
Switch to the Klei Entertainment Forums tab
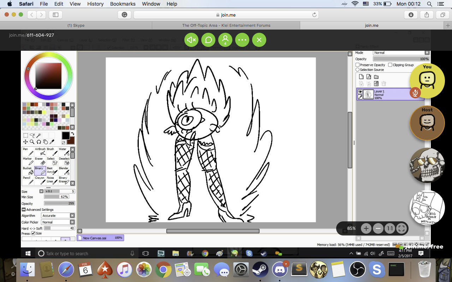226,25
